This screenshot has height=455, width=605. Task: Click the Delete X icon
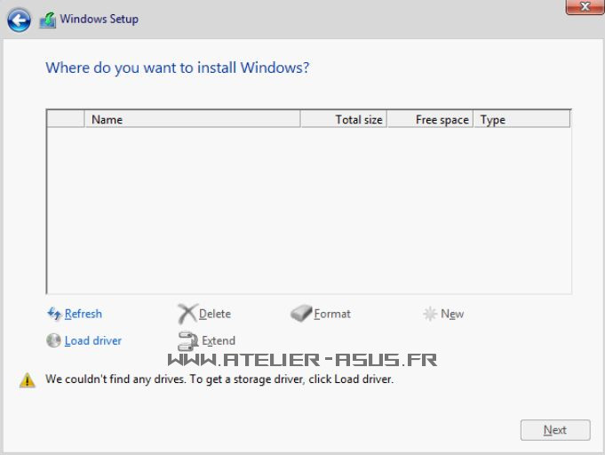pyautogui.click(x=187, y=314)
